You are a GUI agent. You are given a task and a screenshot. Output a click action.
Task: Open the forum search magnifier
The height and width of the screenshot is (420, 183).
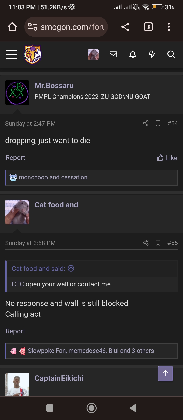click(171, 54)
